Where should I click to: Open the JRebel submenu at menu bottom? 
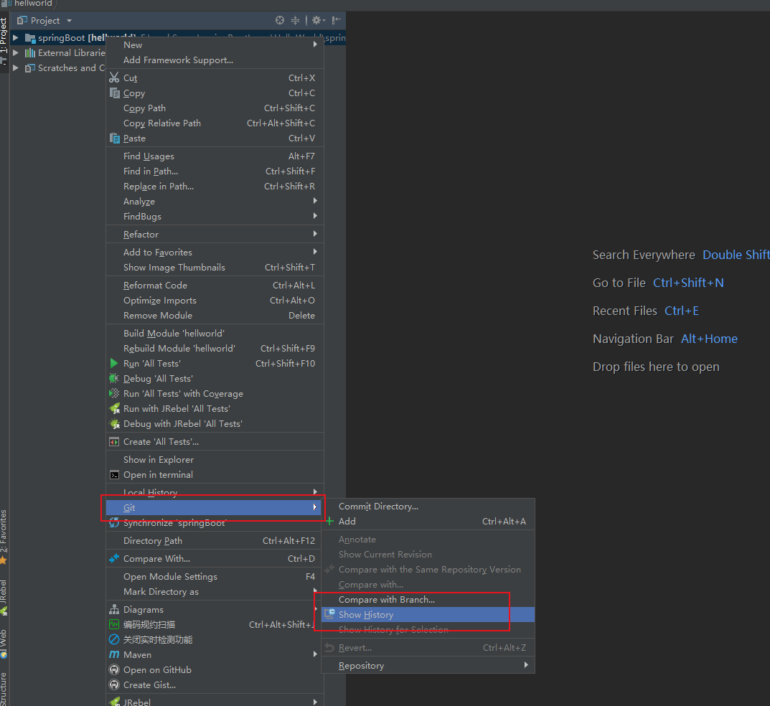click(x=215, y=702)
